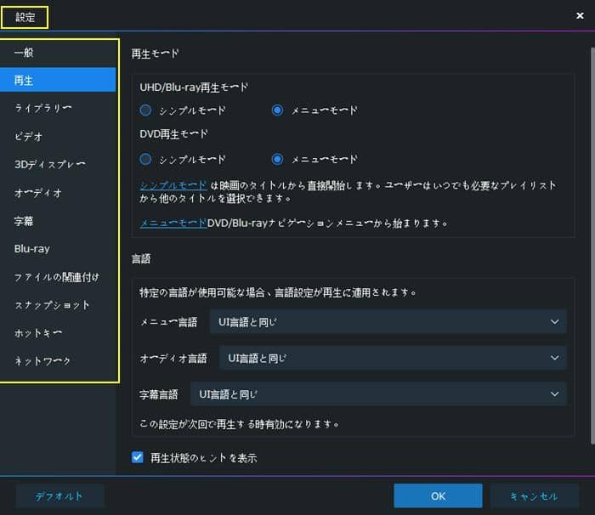Open the ライブラリー settings category
Viewport: 595px width, 515px height.
(58, 108)
